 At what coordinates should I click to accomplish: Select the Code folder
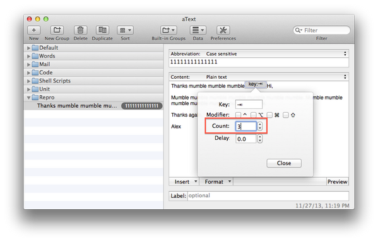coord(94,72)
